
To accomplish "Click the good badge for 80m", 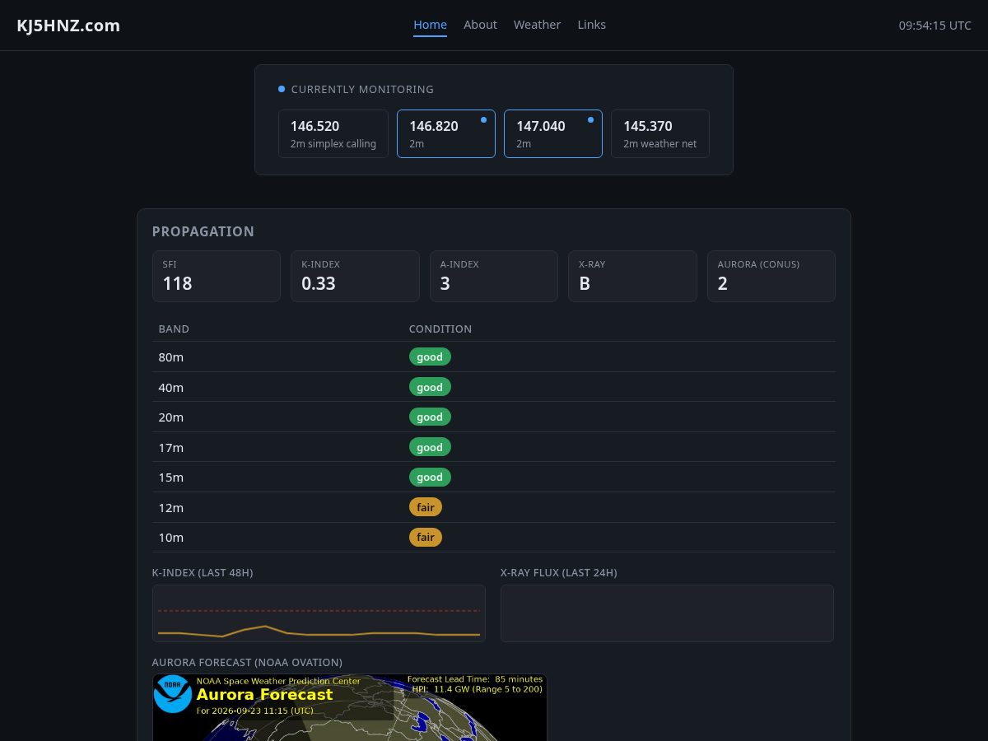I will click(430, 357).
